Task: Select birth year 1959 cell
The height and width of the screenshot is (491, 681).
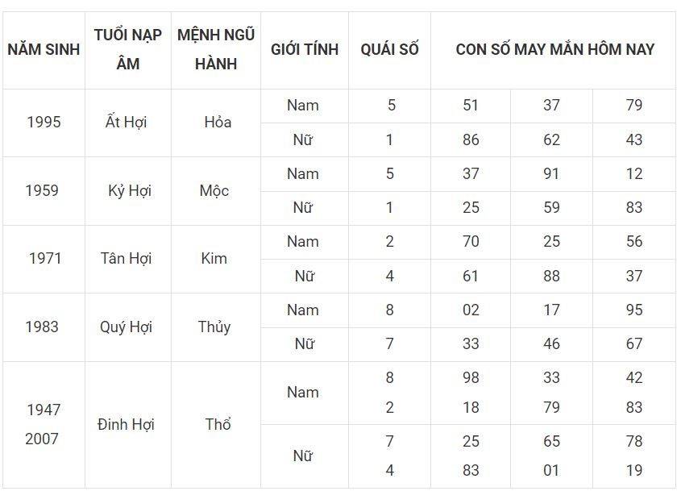Action: point(42,191)
